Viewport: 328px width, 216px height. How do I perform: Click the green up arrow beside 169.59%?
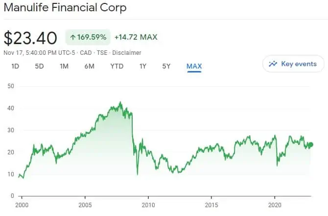[72, 37]
